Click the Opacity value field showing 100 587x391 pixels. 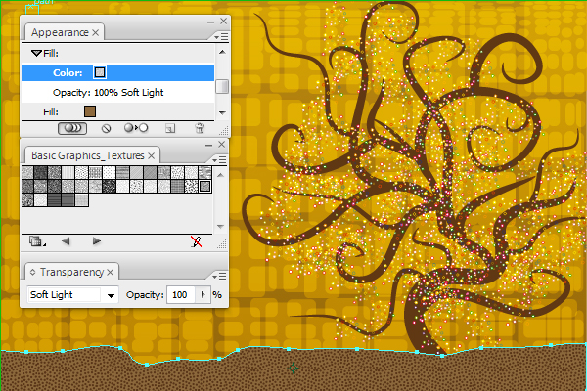click(181, 295)
